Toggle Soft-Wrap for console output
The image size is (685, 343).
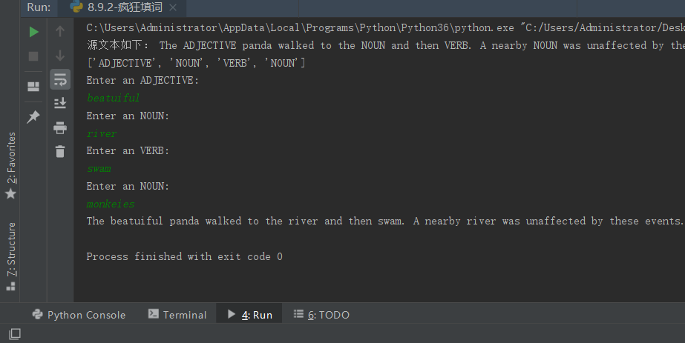pos(60,79)
